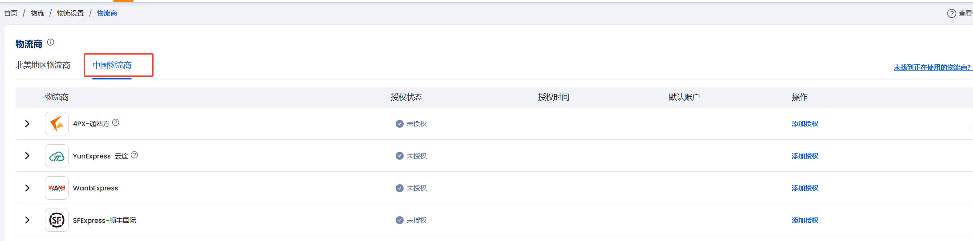The image size is (973, 241).
Task: Expand the SFExpress-顺丰国际 row
Action: click(27, 220)
